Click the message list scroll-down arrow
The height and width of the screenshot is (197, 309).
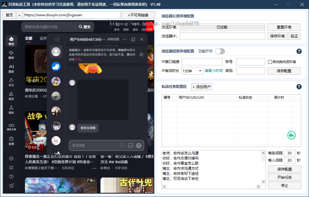(264, 182)
